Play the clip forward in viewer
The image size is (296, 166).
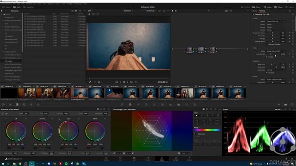128,82
